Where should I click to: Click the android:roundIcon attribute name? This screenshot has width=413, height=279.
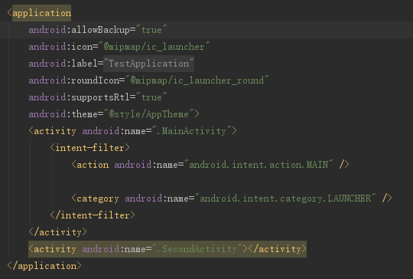point(74,80)
